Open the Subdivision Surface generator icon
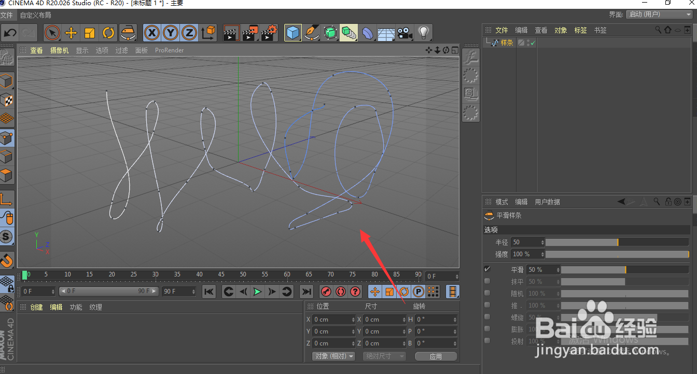The image size is (697, 374). (330, 33)
